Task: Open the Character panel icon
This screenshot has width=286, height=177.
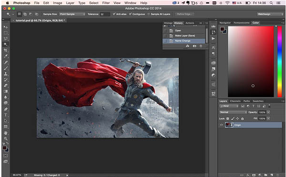Action: point(214,48)
